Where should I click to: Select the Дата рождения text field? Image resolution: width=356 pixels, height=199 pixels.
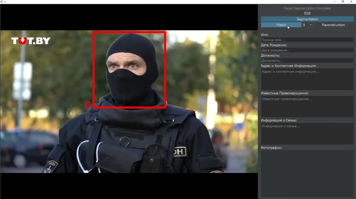[x=307, y=50]
